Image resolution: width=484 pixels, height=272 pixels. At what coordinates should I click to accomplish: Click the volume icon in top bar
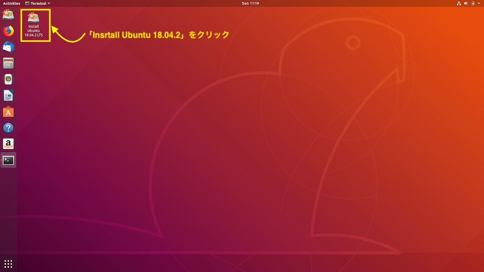click(x=466, y=3)
